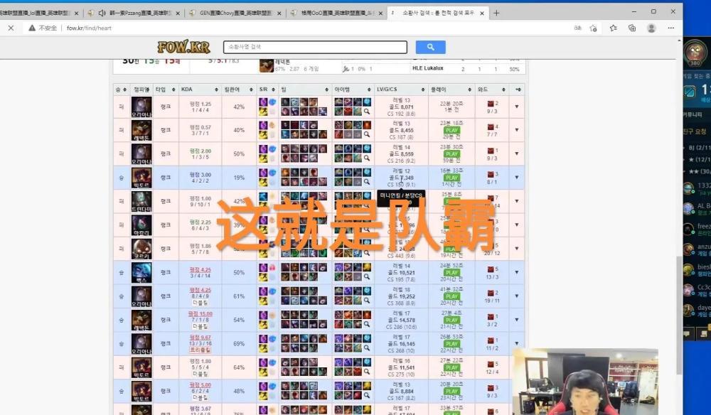Click item magnifier in 오리아나 8/4/9 row
711x415 pixels.
tap(366, 301)
